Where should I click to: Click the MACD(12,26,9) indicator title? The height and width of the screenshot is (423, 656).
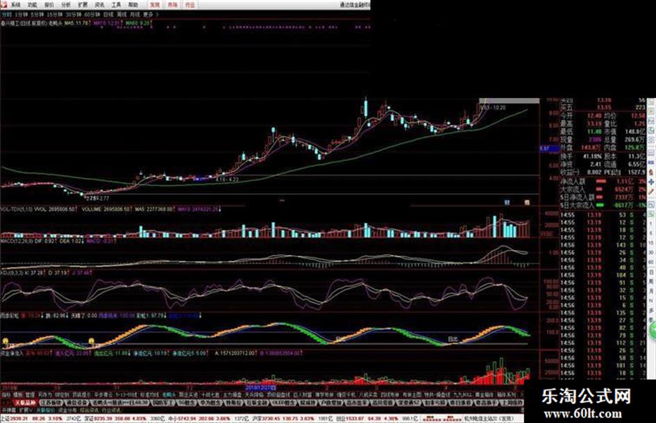click(16, 241)
